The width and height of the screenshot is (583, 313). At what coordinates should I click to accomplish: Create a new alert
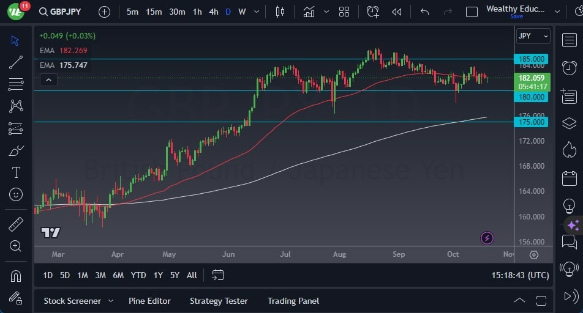(372, 12)
